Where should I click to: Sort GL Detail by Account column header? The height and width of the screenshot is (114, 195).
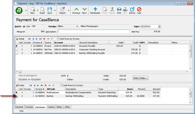66,43
